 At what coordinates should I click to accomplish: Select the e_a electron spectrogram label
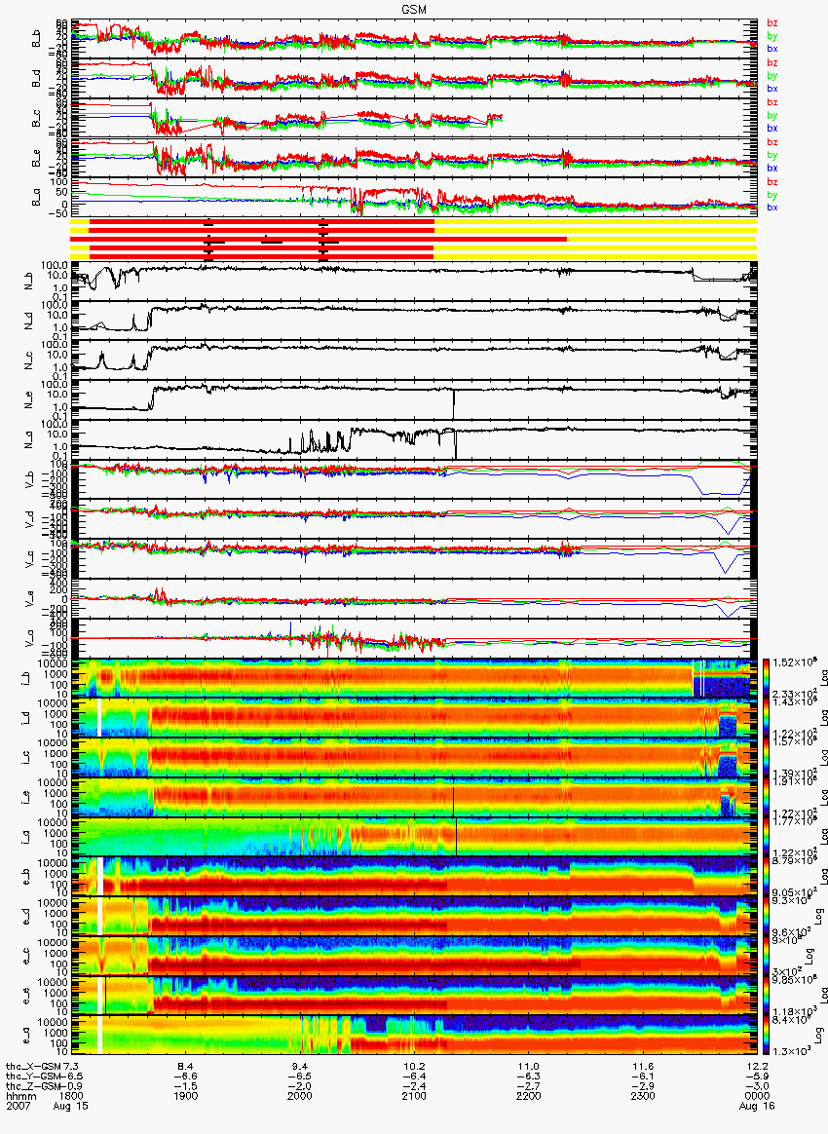pyautogui.click(x=26, y=1037)
